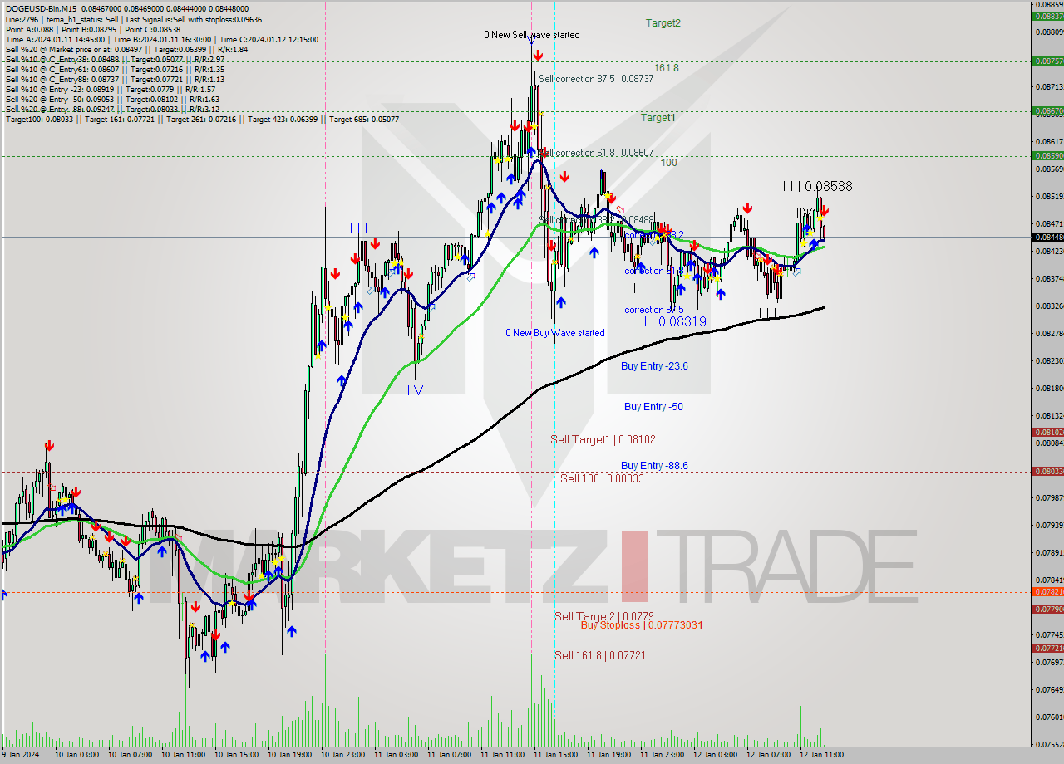Click the '10 Jan 11:00' time axis label

coord(184,755)
